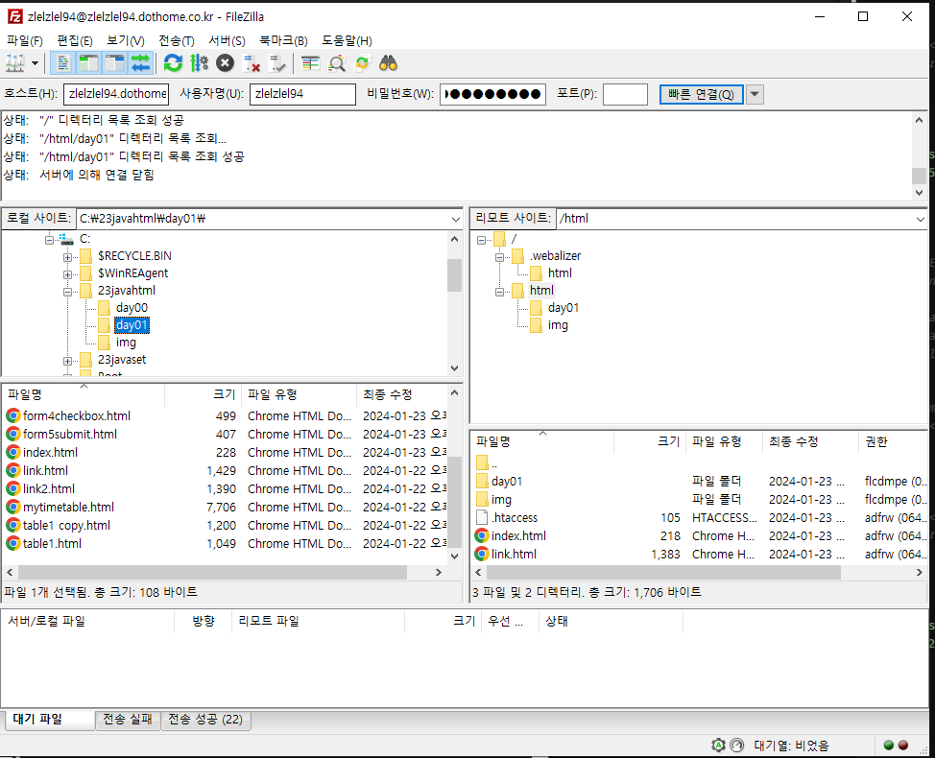Click the queue settings gear icon in status bar
The image size is (935, 758).
[x=719, y=745]
